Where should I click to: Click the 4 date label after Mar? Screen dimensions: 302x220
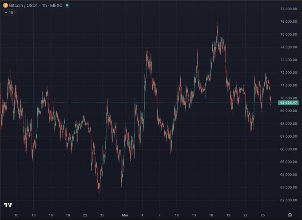pos(142,215)
